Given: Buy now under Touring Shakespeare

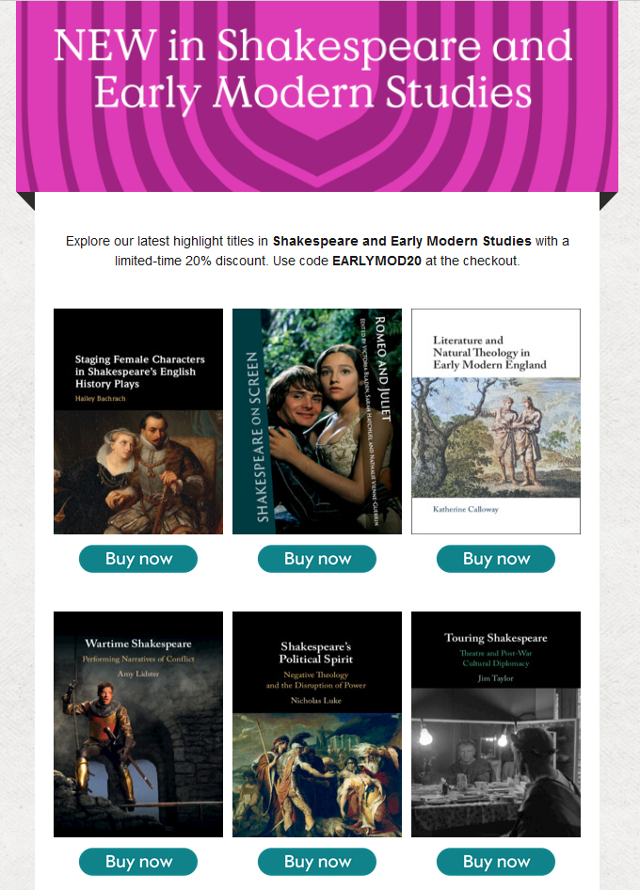Looking at the screenshot, I should coord(496,862).
